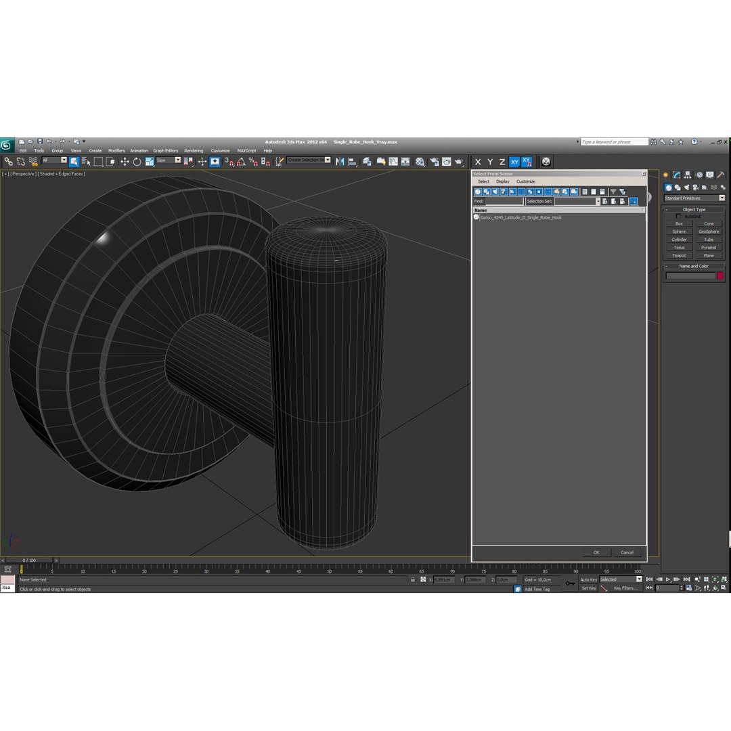The image size is (731, 731).
Task: Select the Rotate tool
Action: (137, 162)
